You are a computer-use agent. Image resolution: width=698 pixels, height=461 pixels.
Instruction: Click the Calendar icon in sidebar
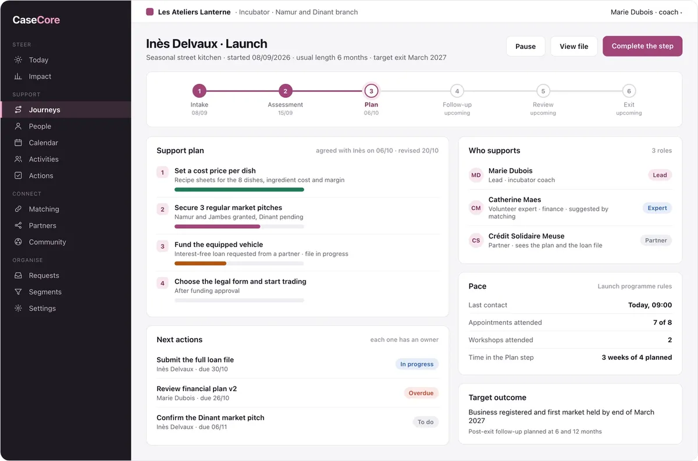18,143
